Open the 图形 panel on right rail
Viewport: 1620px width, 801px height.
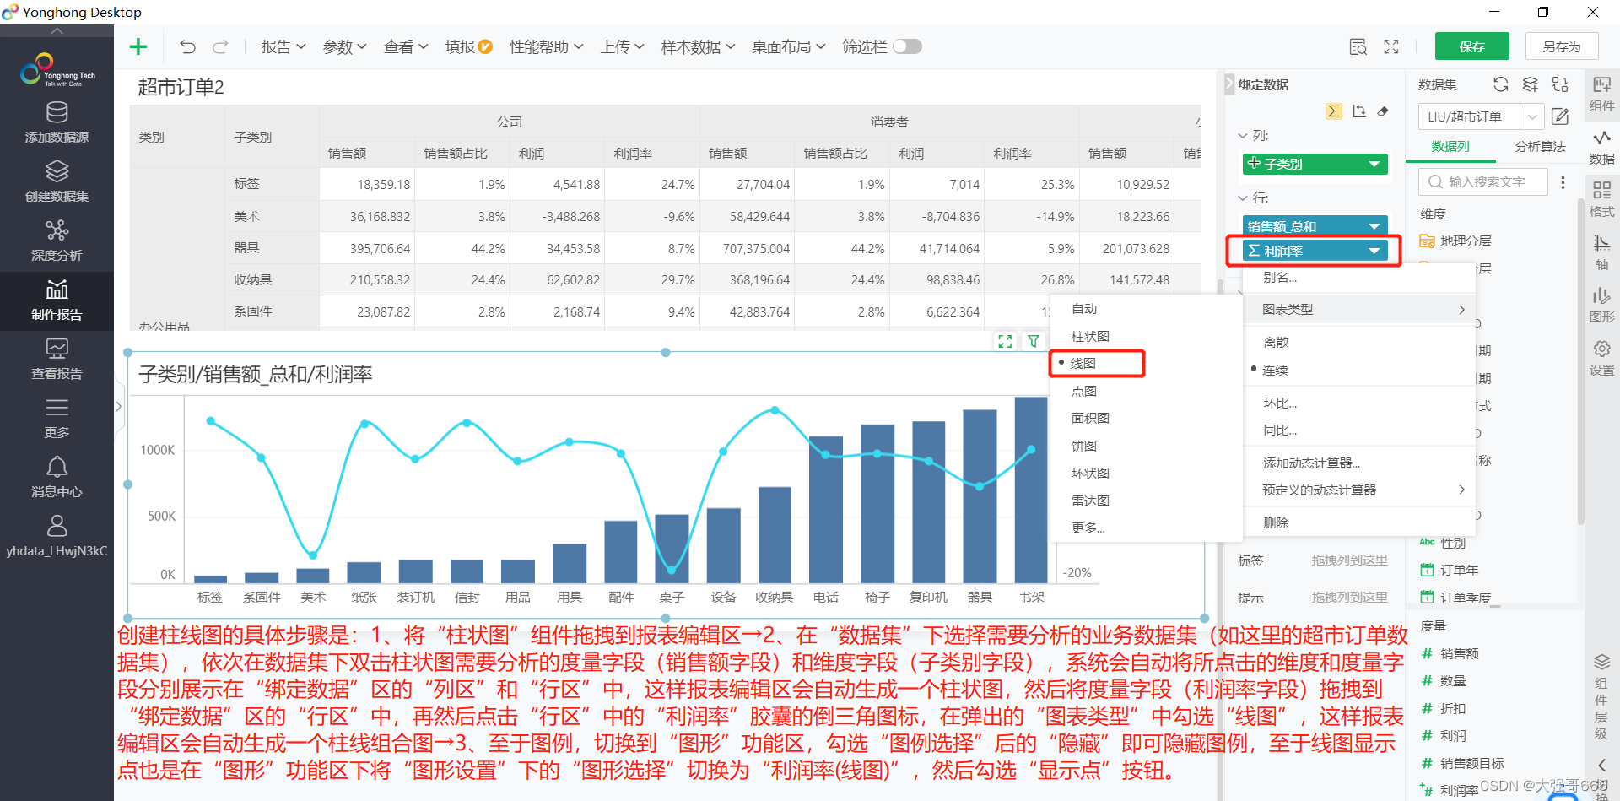point(1601,305)
